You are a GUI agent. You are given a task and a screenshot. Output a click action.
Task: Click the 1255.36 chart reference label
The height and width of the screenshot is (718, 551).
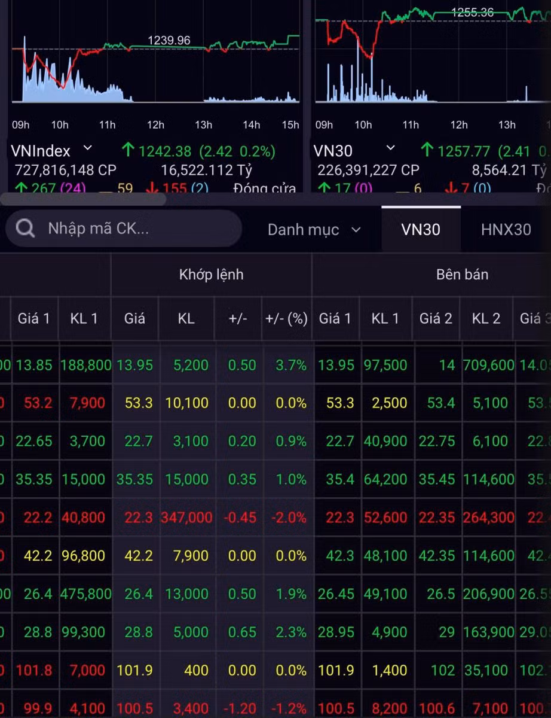[x=472, y=12]
